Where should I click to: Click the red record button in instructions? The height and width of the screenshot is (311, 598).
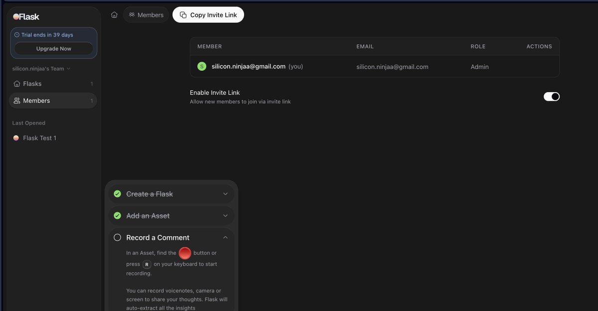tap(185, 253)
